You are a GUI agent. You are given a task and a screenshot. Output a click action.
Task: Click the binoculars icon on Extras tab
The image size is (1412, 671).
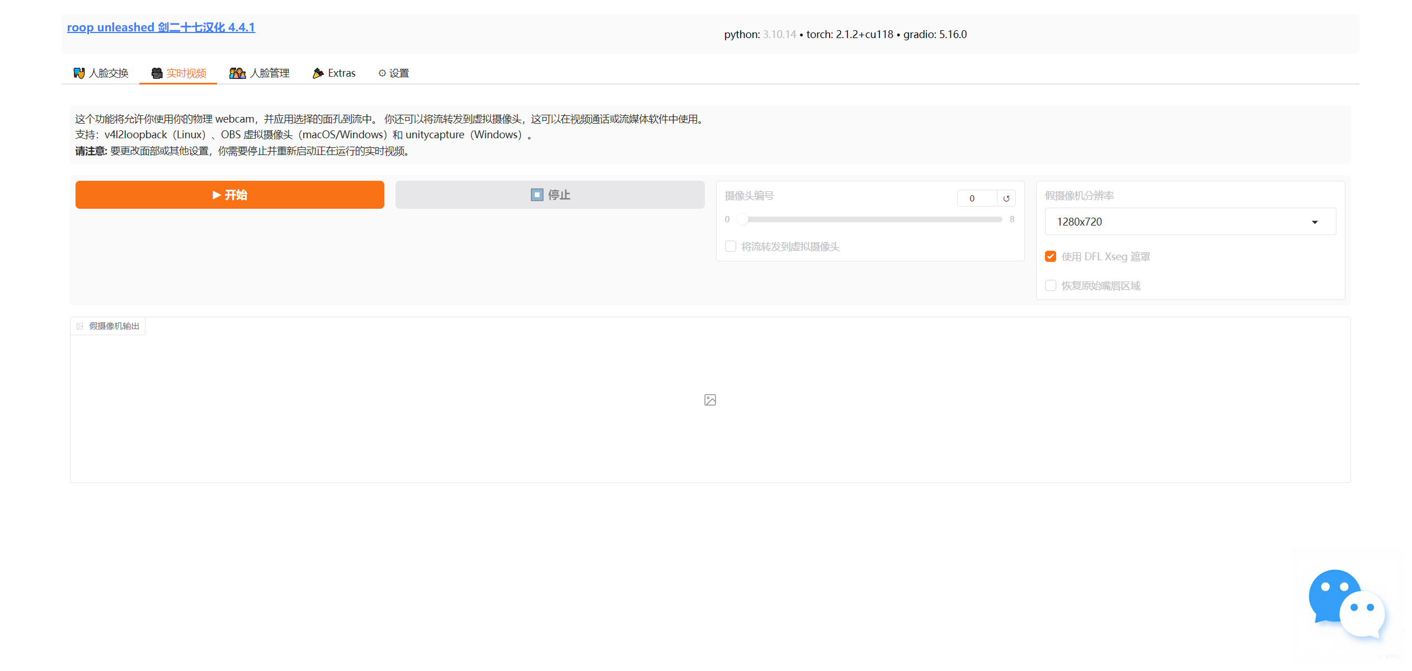coord(318,73)
